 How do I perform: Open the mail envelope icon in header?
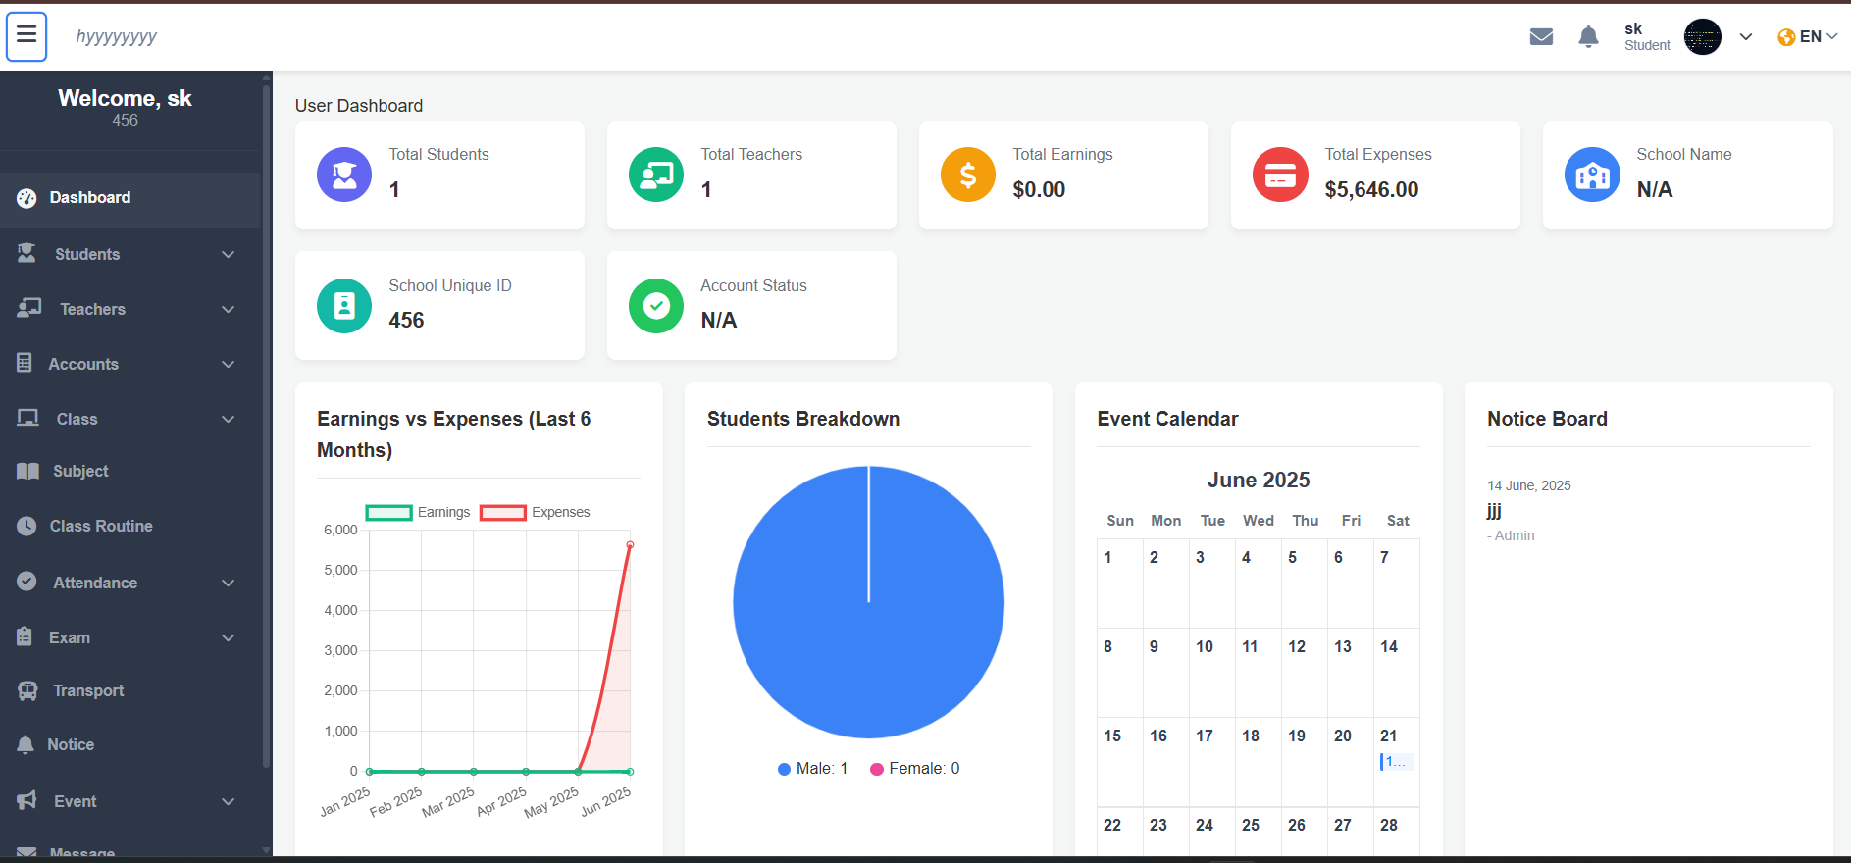tap(1541, 37)
